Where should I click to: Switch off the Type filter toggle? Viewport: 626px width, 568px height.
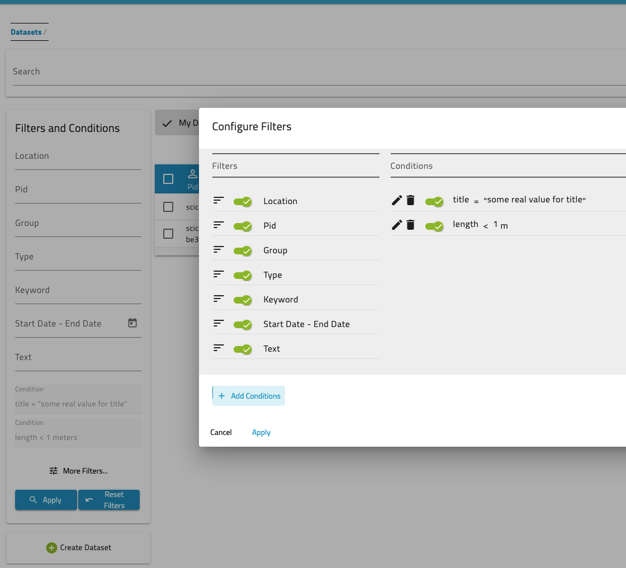pyautogui.click(x=243, y=275)
